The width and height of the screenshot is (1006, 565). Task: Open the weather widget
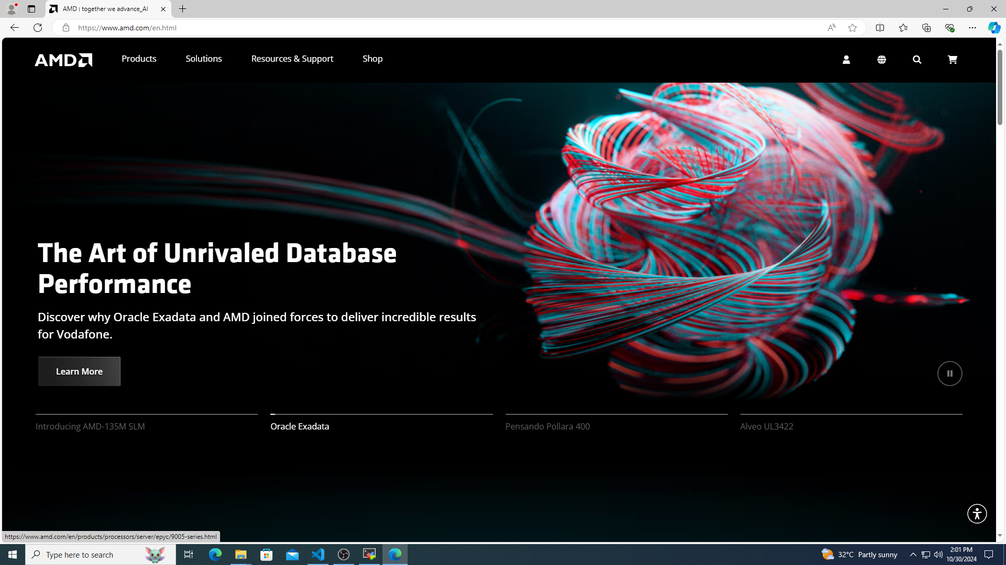pos(859,555)
